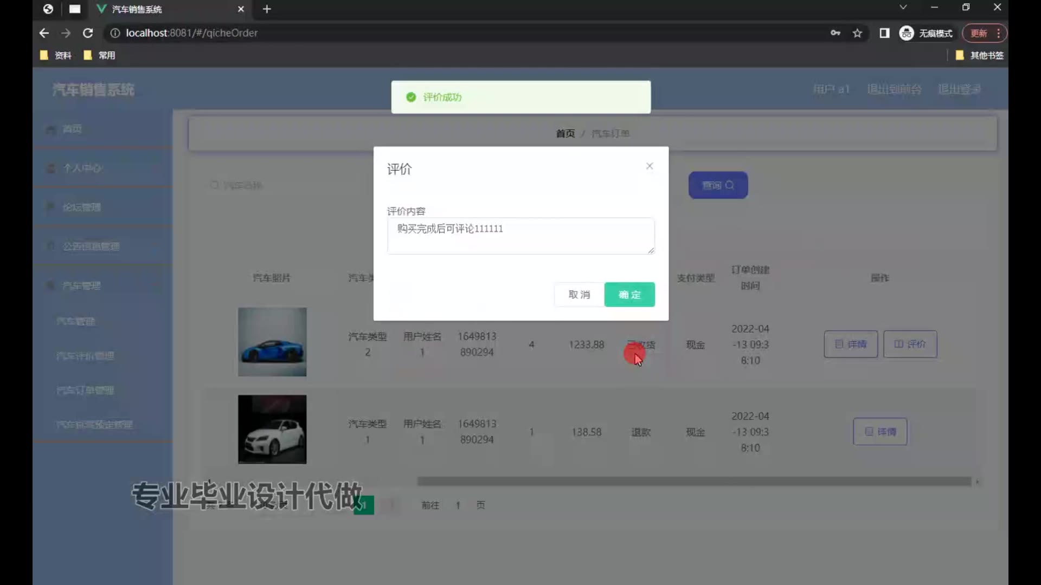Image resolution: width=1041 pixels, height=585 pixels.
Task: Open the tab search chevron dropdown
Action: (903, 8)
